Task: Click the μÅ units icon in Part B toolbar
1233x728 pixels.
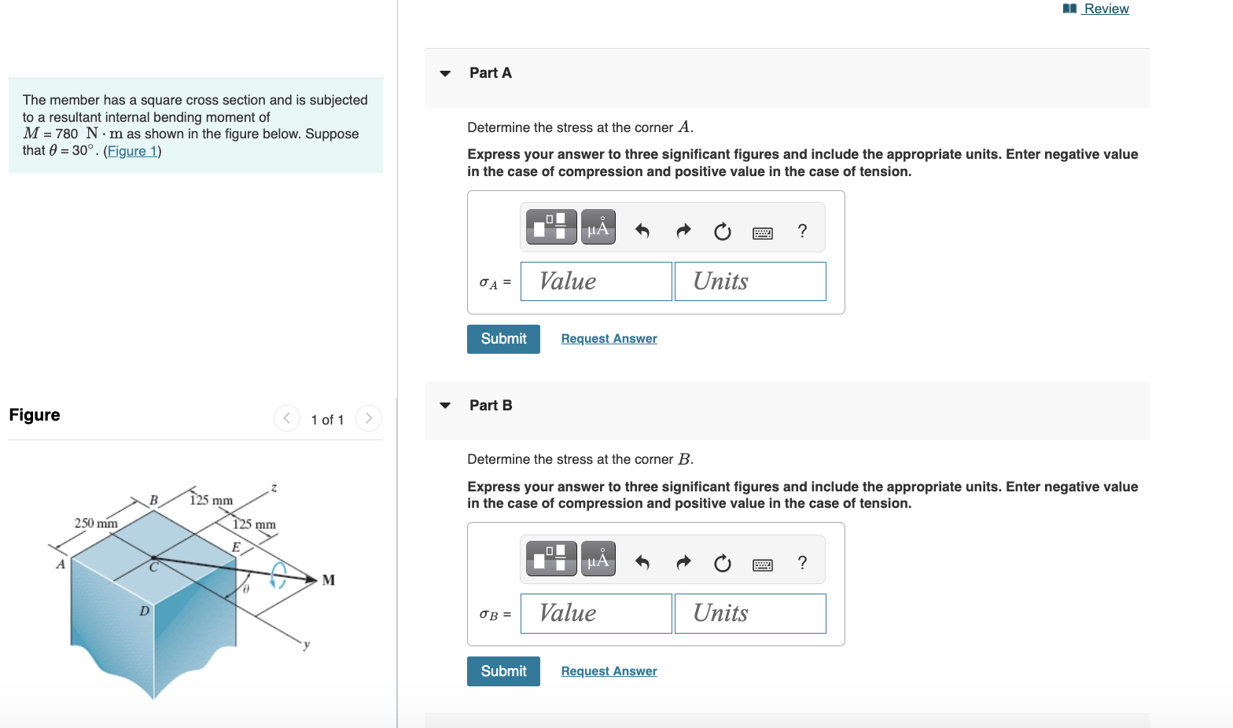Action: coord(598,558)
